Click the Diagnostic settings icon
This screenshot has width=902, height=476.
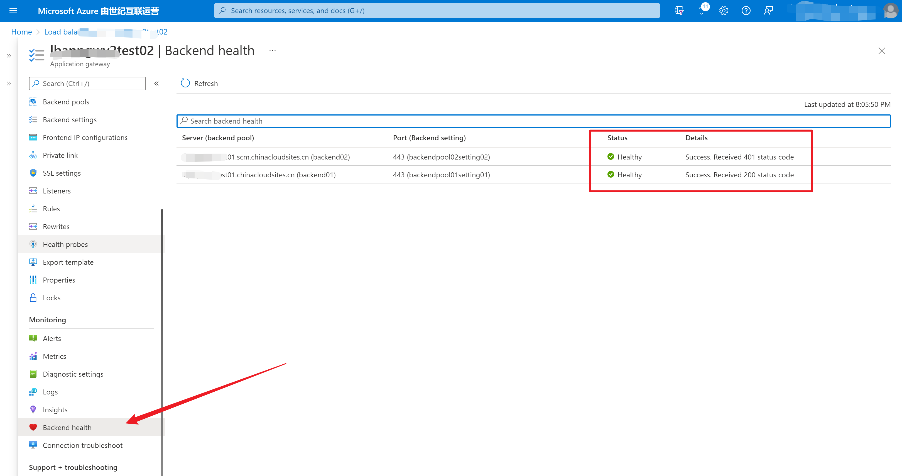(33, 374)
